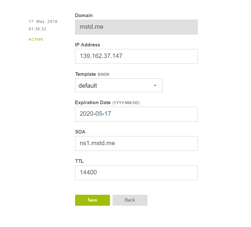
Task: Click the Expiration Date field showing 2020-05-17
Action: click(136, 114)
